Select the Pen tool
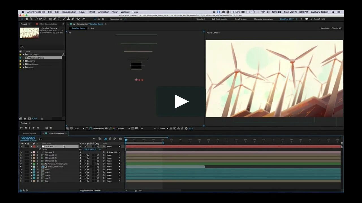This screenshot has width=362, height=203. pos(55,19)
